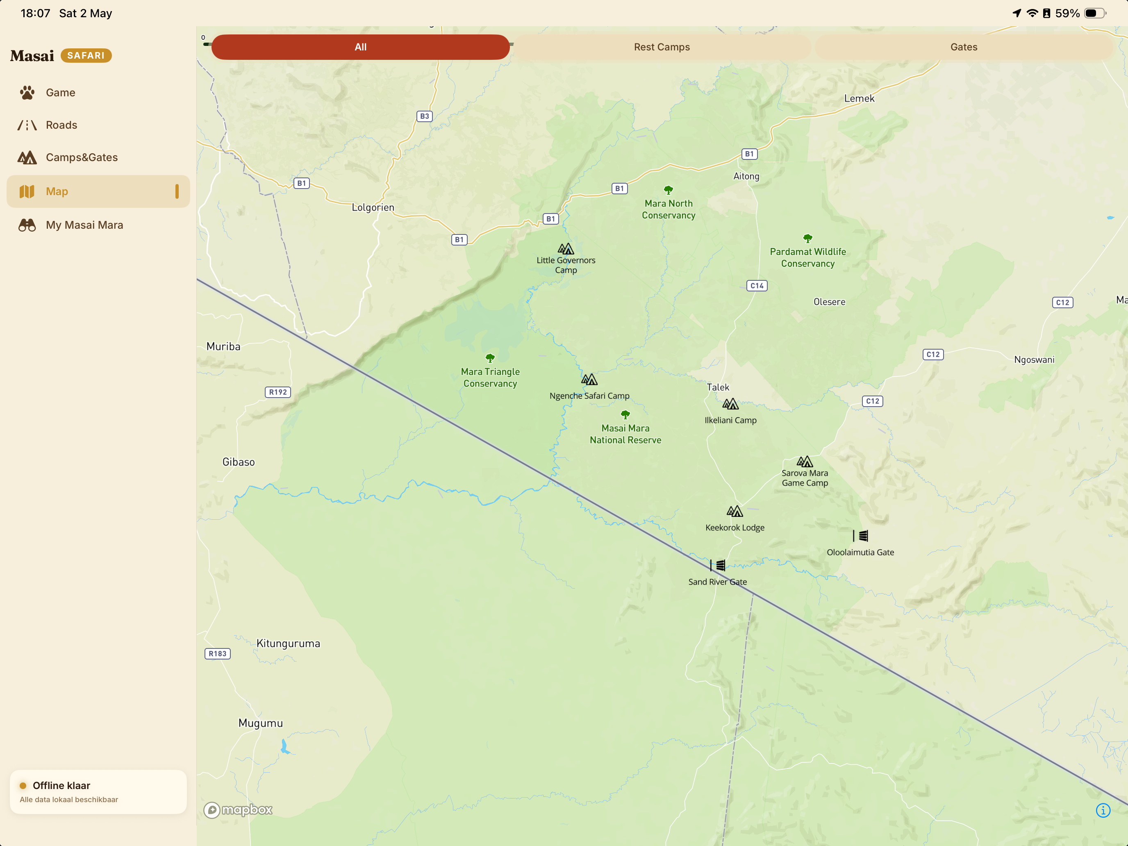
Task: Tap the Keekorok Lodge tent marker
Action: 735,511
